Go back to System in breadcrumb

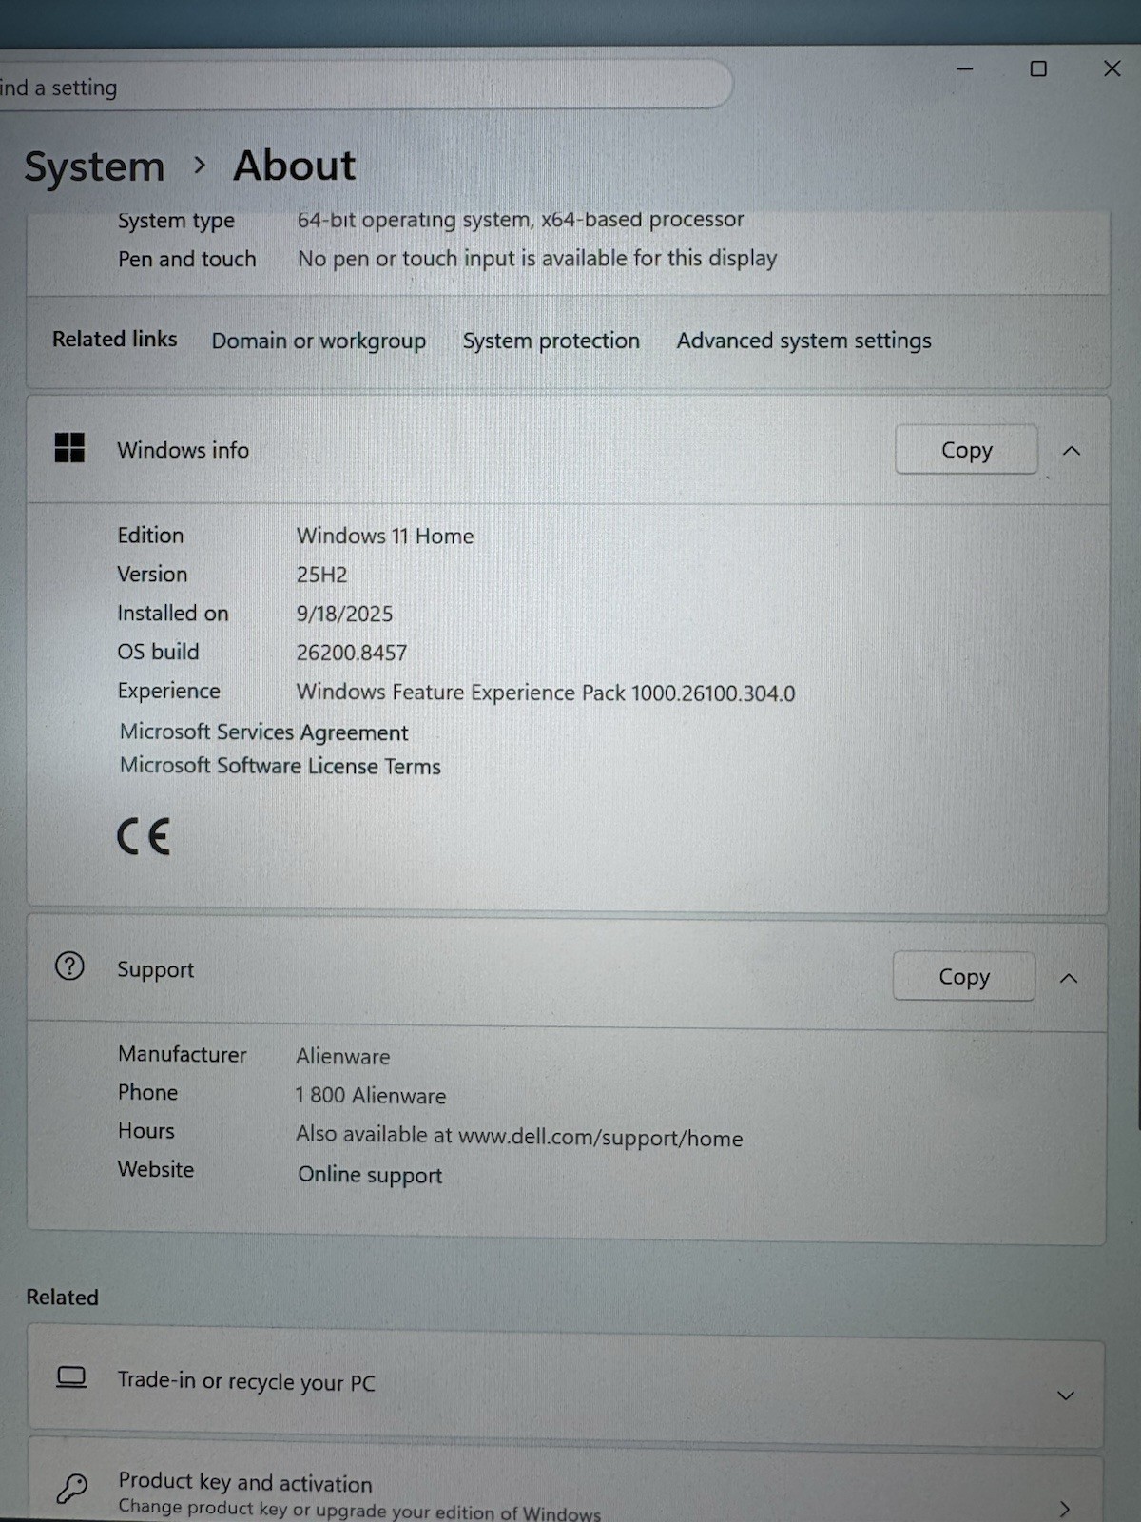(x=94, y=166)
